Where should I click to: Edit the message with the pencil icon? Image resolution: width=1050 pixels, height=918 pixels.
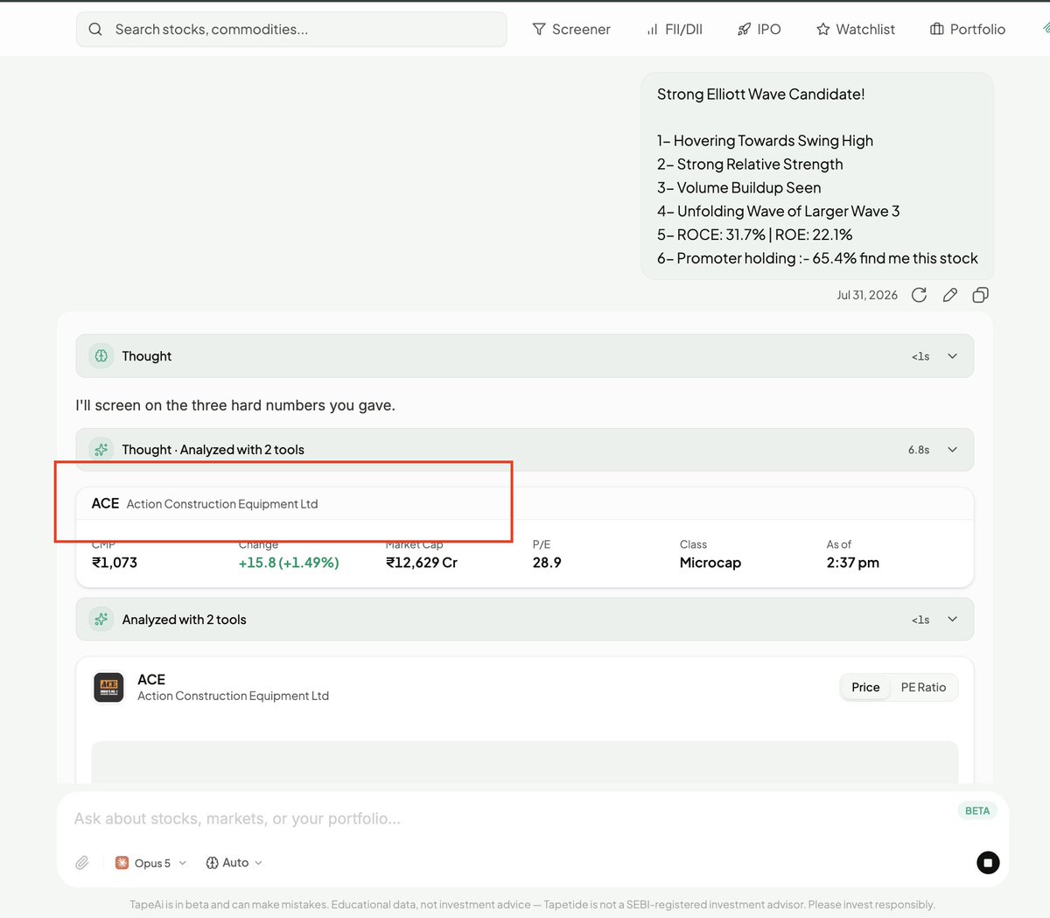coord(950,295)
